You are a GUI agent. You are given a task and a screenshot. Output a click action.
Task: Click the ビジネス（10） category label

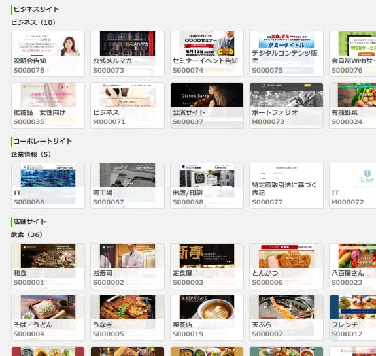33,22
